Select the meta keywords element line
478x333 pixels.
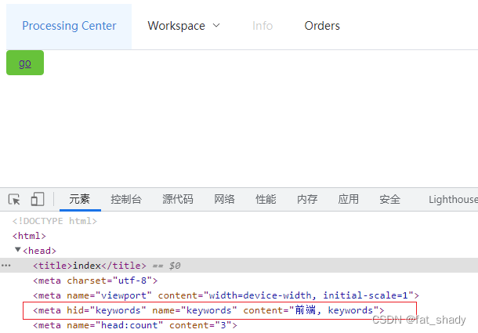[x=208, y=310]
